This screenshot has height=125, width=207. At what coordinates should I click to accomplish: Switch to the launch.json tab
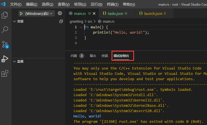point(152,13)
